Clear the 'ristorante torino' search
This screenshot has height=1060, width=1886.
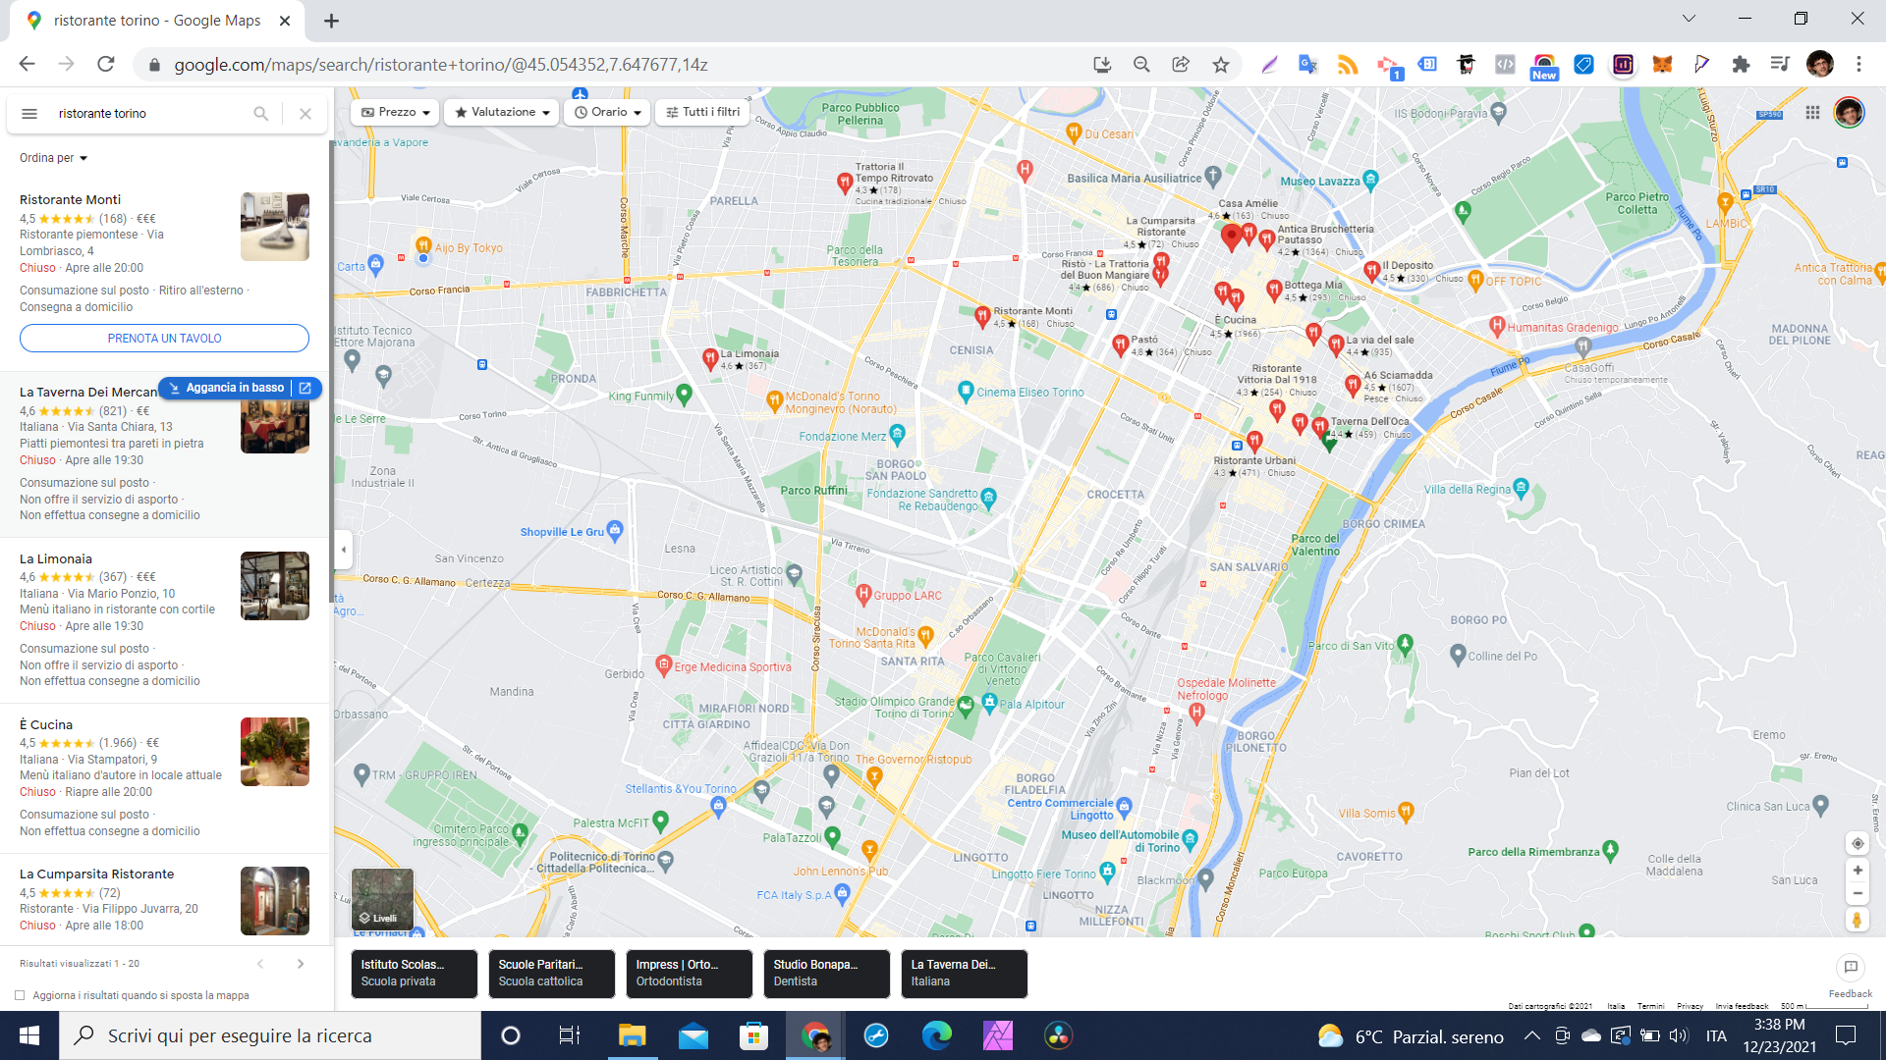(305, 114)
